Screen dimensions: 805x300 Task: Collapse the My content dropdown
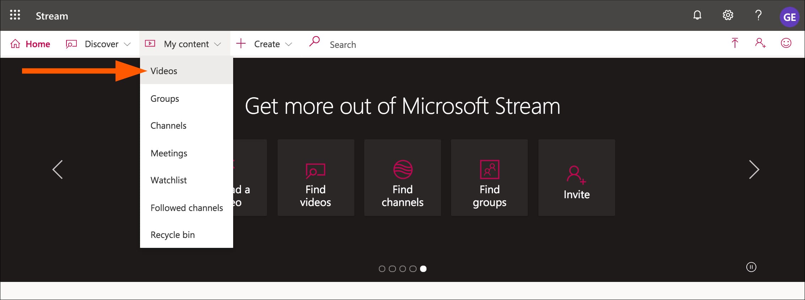pyautogui.click(x=184, y=44)
